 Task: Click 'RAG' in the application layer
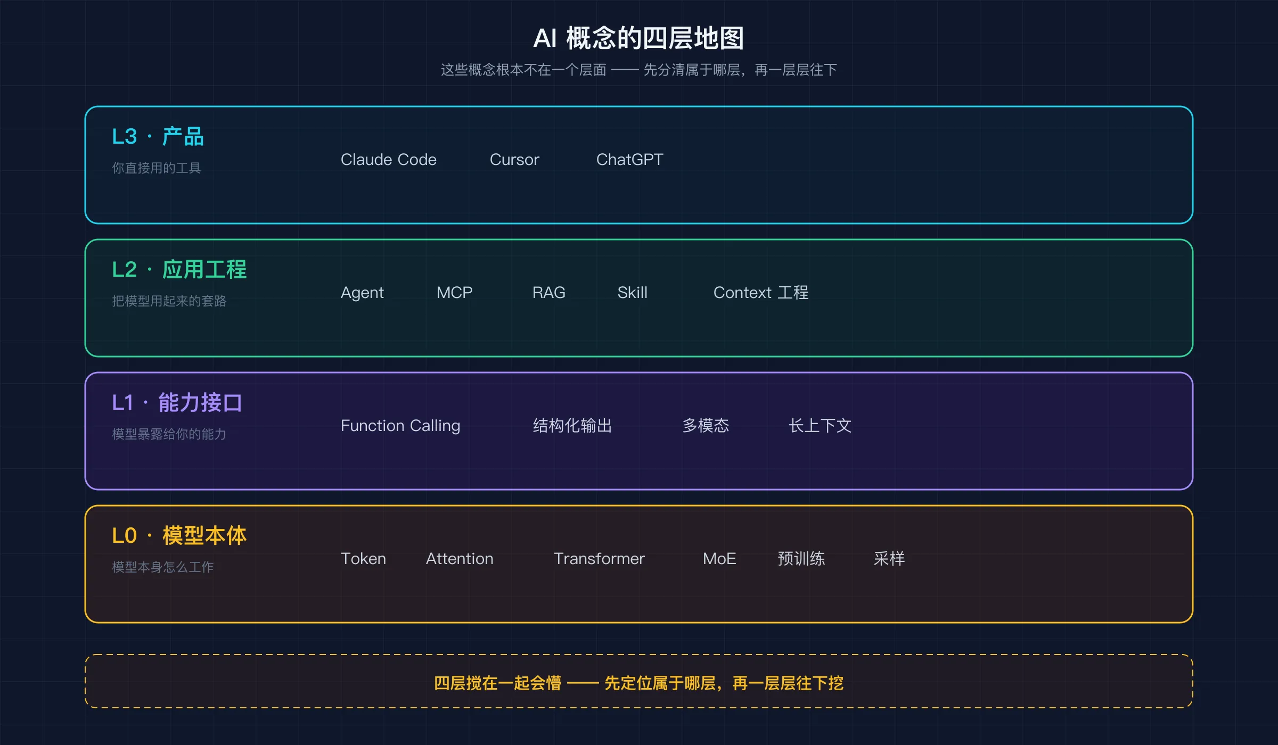[x=548, y=293]
